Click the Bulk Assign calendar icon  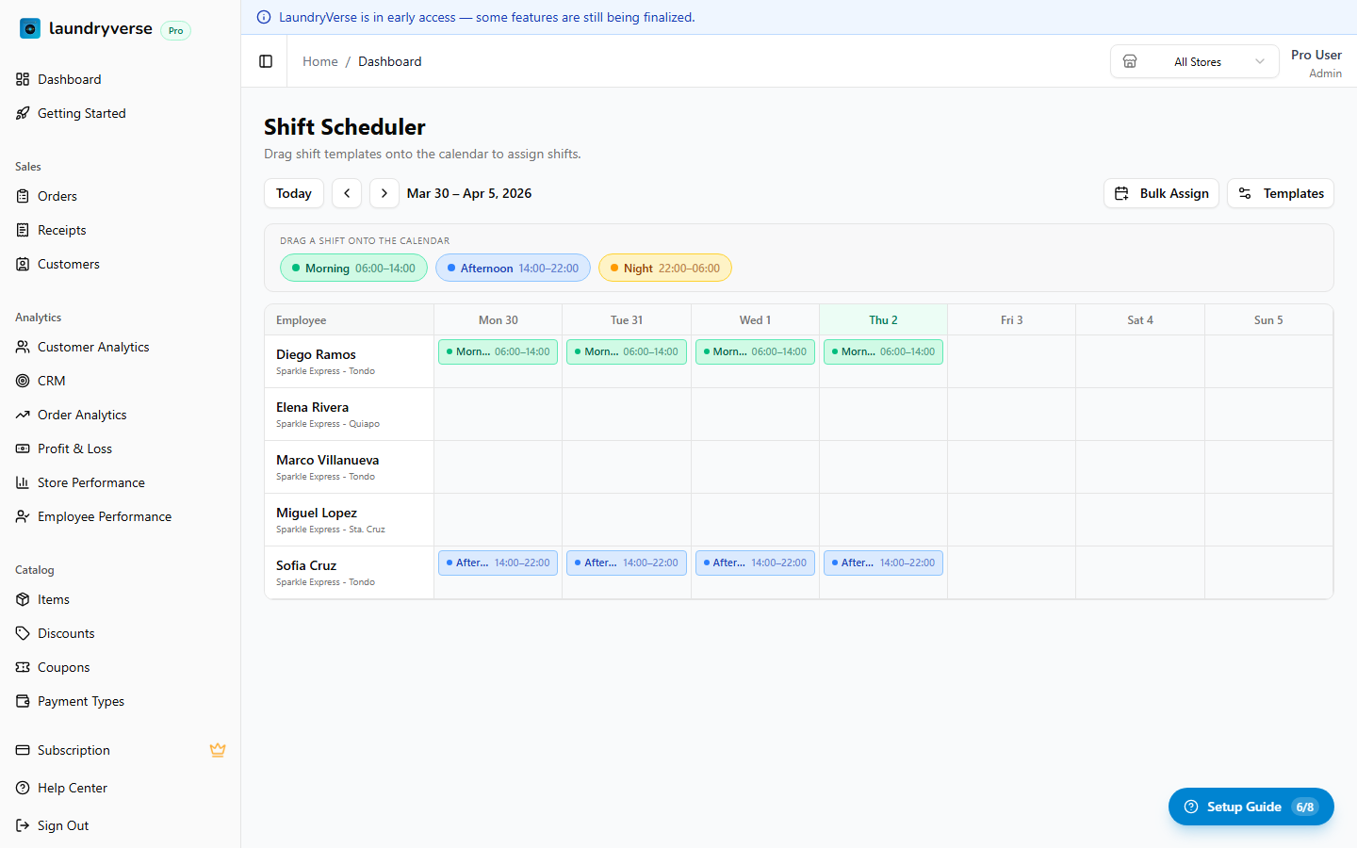(x=1121, y=193)
